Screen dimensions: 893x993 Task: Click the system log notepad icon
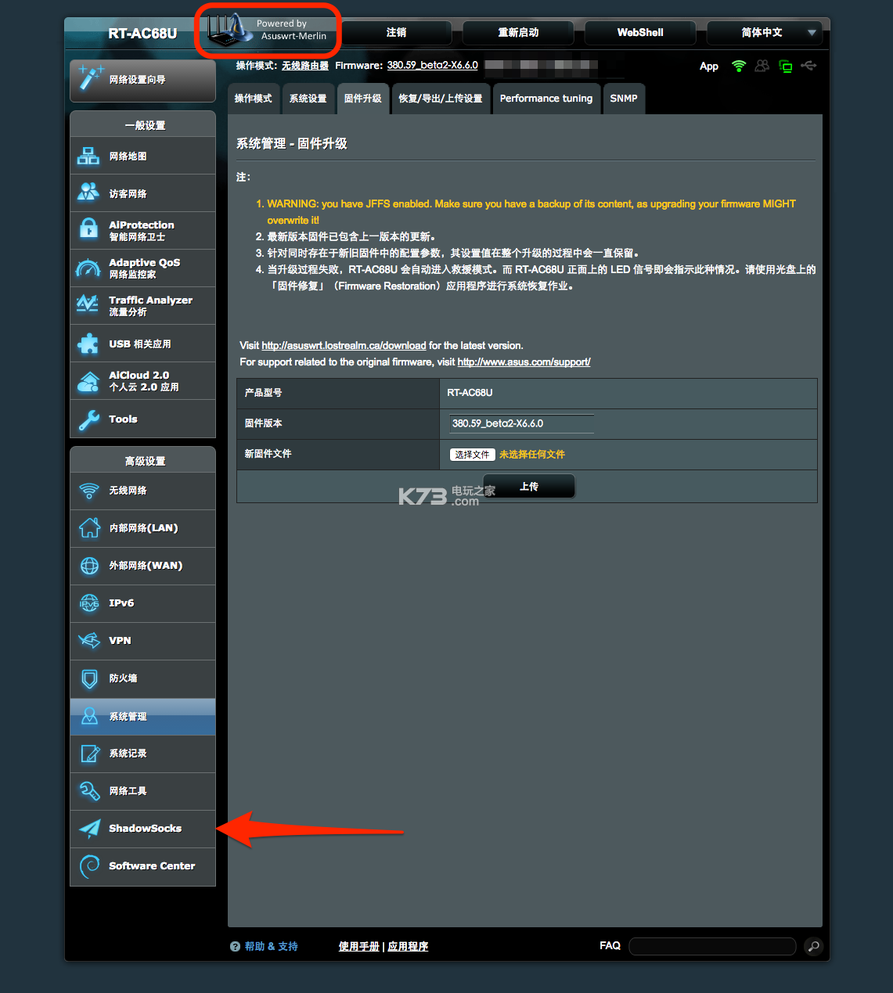click(x=89, y=753)
